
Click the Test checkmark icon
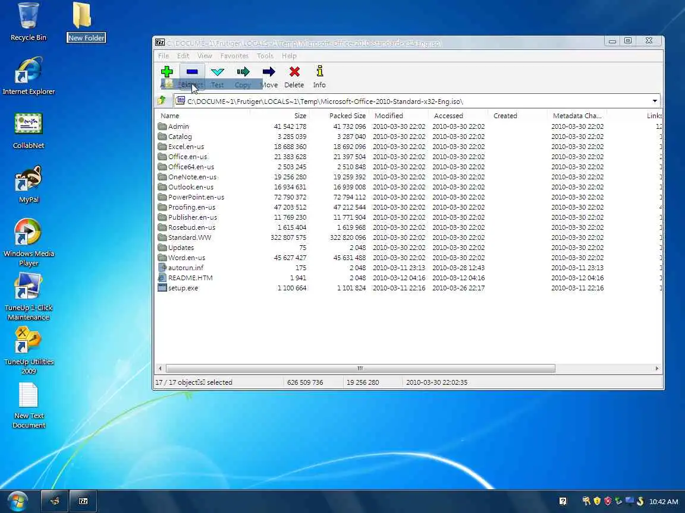pyautogui.click(x=217, y=71)
